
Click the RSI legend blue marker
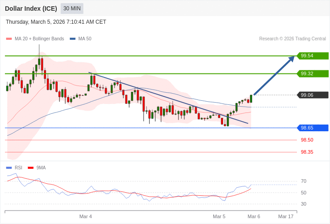9,168
